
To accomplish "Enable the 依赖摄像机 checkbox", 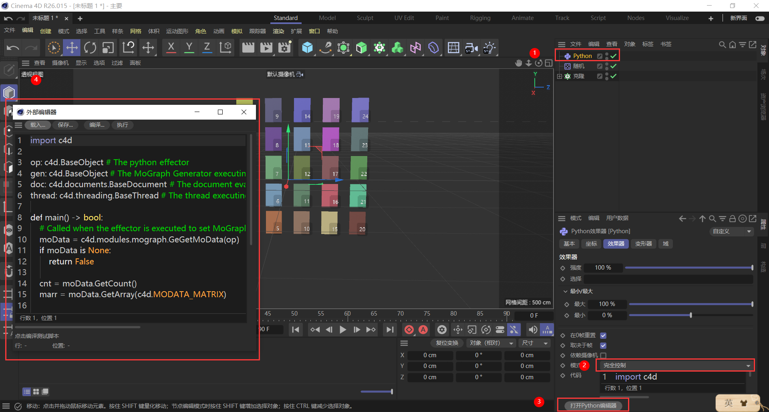I will point(603,355).
